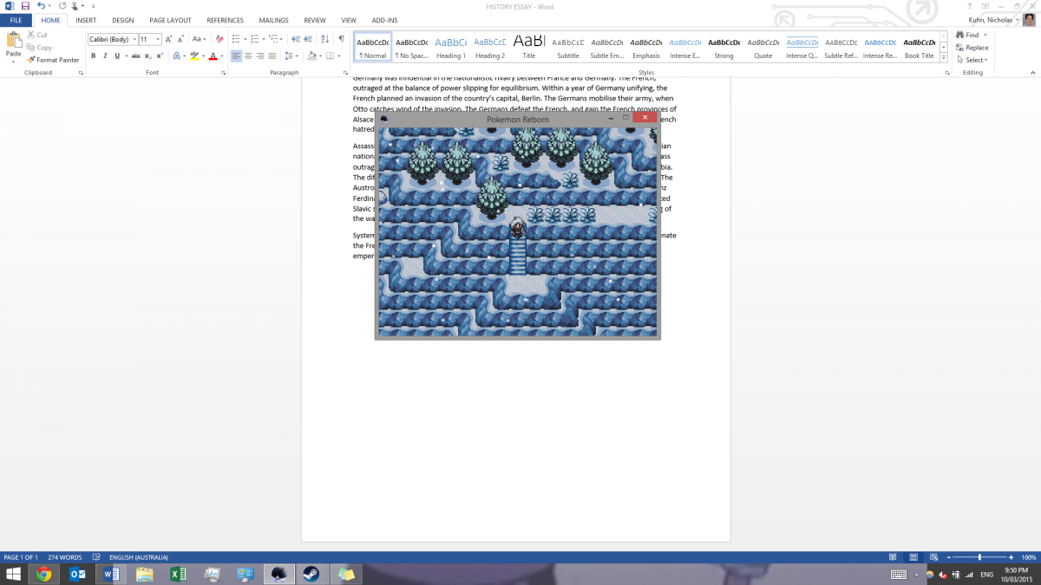Switch to the INSERT tab
The width and height of the screenshot is (1041, 585).
coord(86,20)
